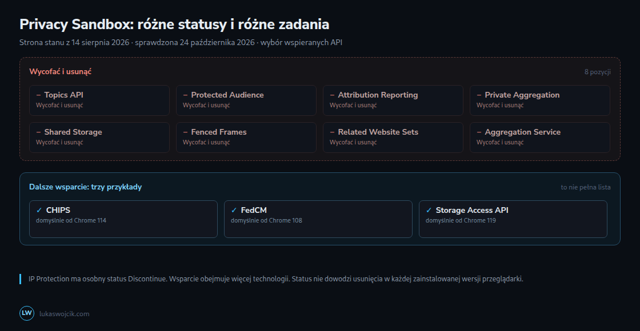This screenshot has height=331, width=640.
Task: Click the "Dalsze wsparcie: trzy przykłady" heading
Action: [85, 187]
